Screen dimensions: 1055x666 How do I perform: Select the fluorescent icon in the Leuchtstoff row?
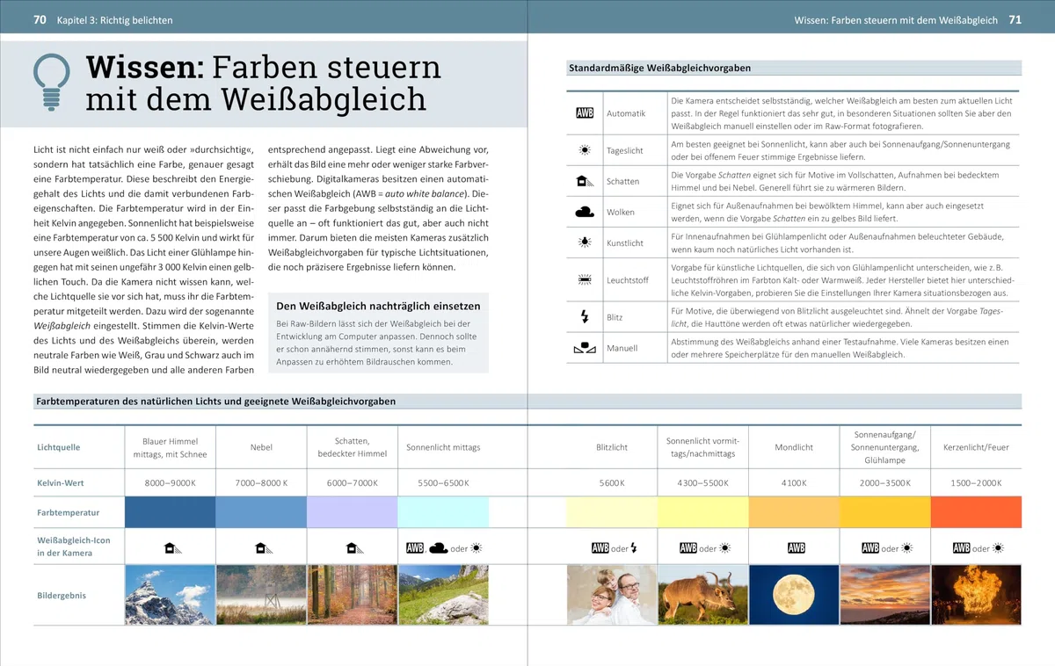tap(585, 279)
